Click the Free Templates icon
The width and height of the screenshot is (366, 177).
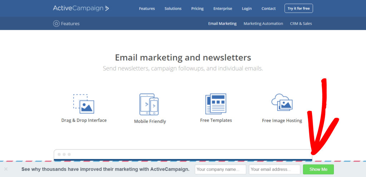coord(216,103)
